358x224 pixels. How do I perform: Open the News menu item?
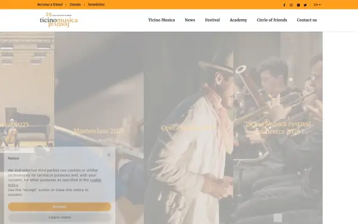[x=190, y=20]
